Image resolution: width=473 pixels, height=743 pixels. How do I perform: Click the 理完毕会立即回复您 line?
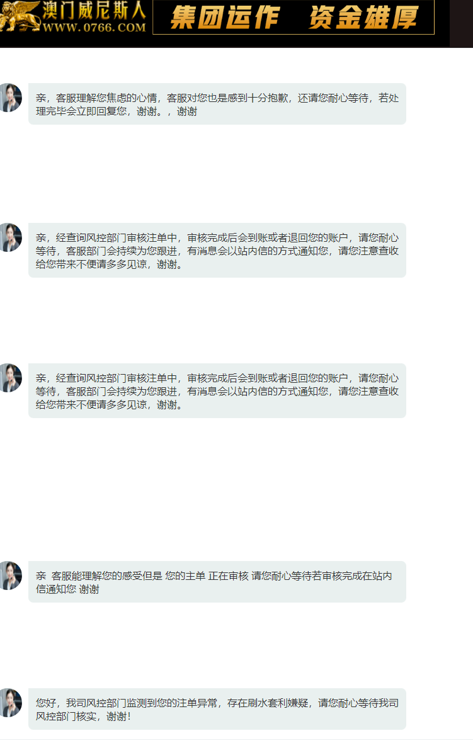[81, 111]
